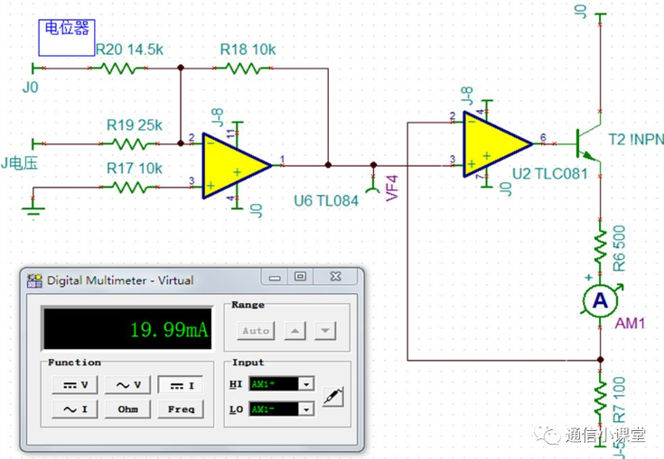Select the R7 100 resistor
This screenshot has height=459, width=664.
click(599, 394)
